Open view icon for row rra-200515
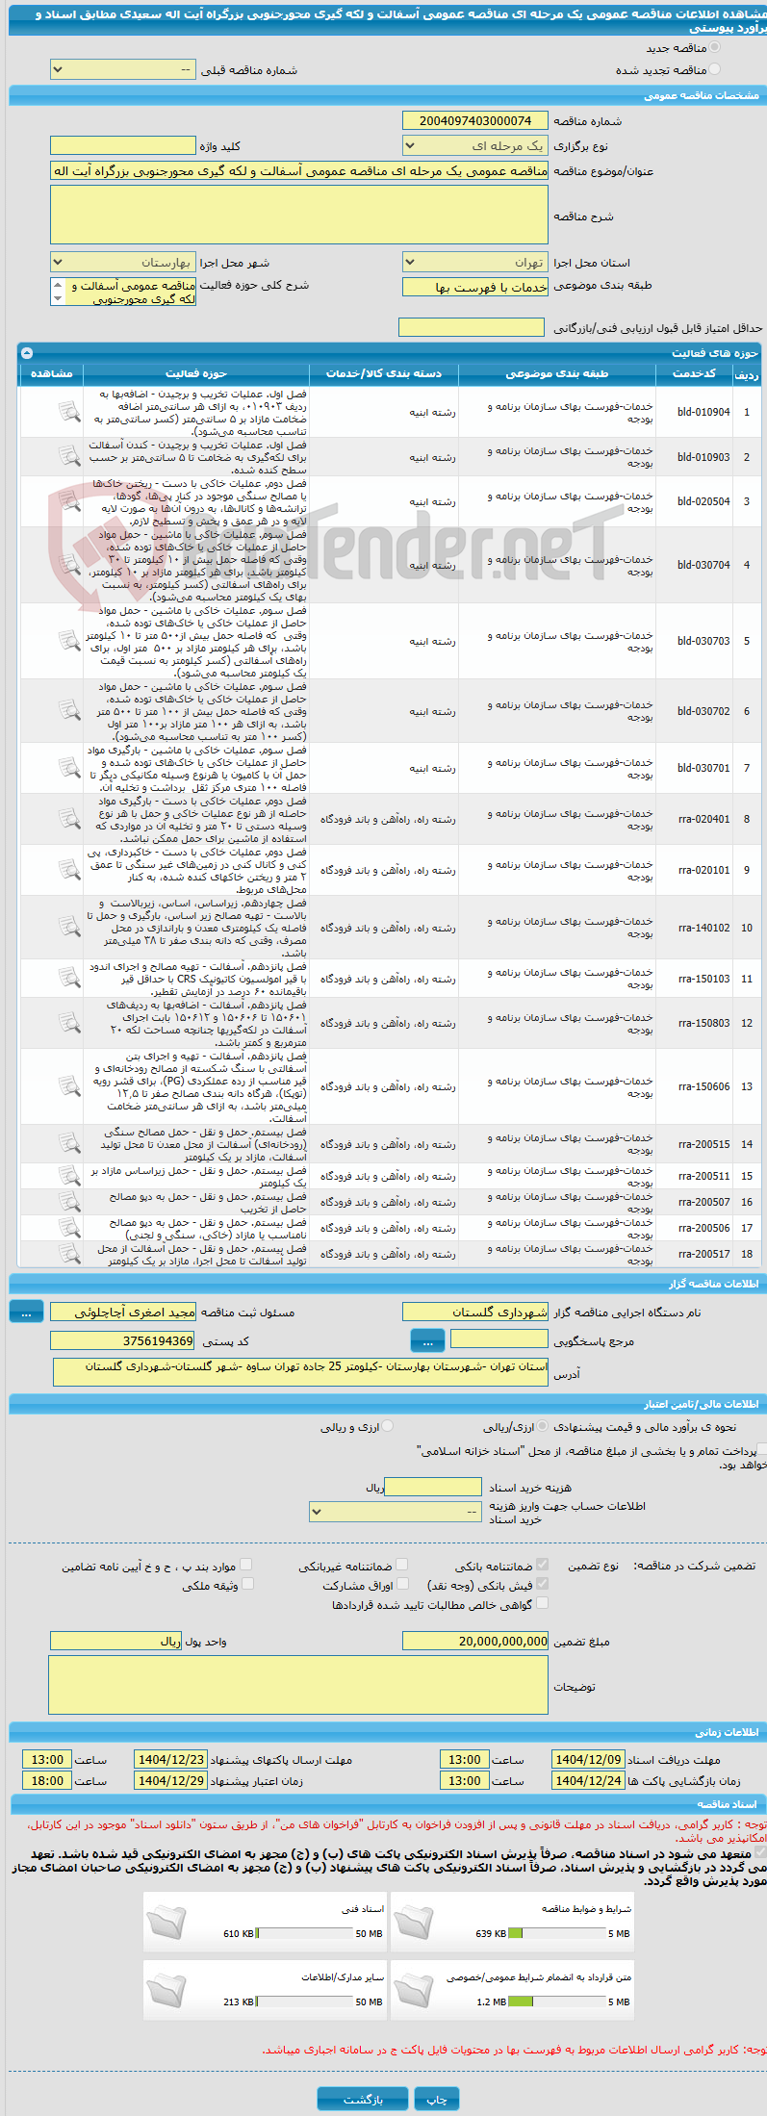The image size is (767, 2116). [69, 1144]
